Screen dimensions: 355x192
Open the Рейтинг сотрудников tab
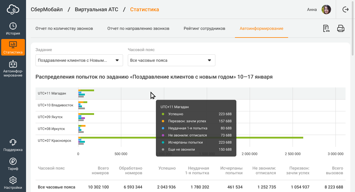pos(204,29)
